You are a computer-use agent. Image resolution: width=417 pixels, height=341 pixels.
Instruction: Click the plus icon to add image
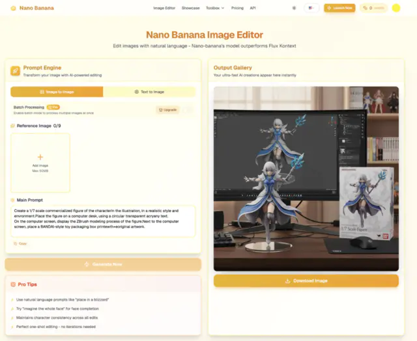tap(40, 157)
